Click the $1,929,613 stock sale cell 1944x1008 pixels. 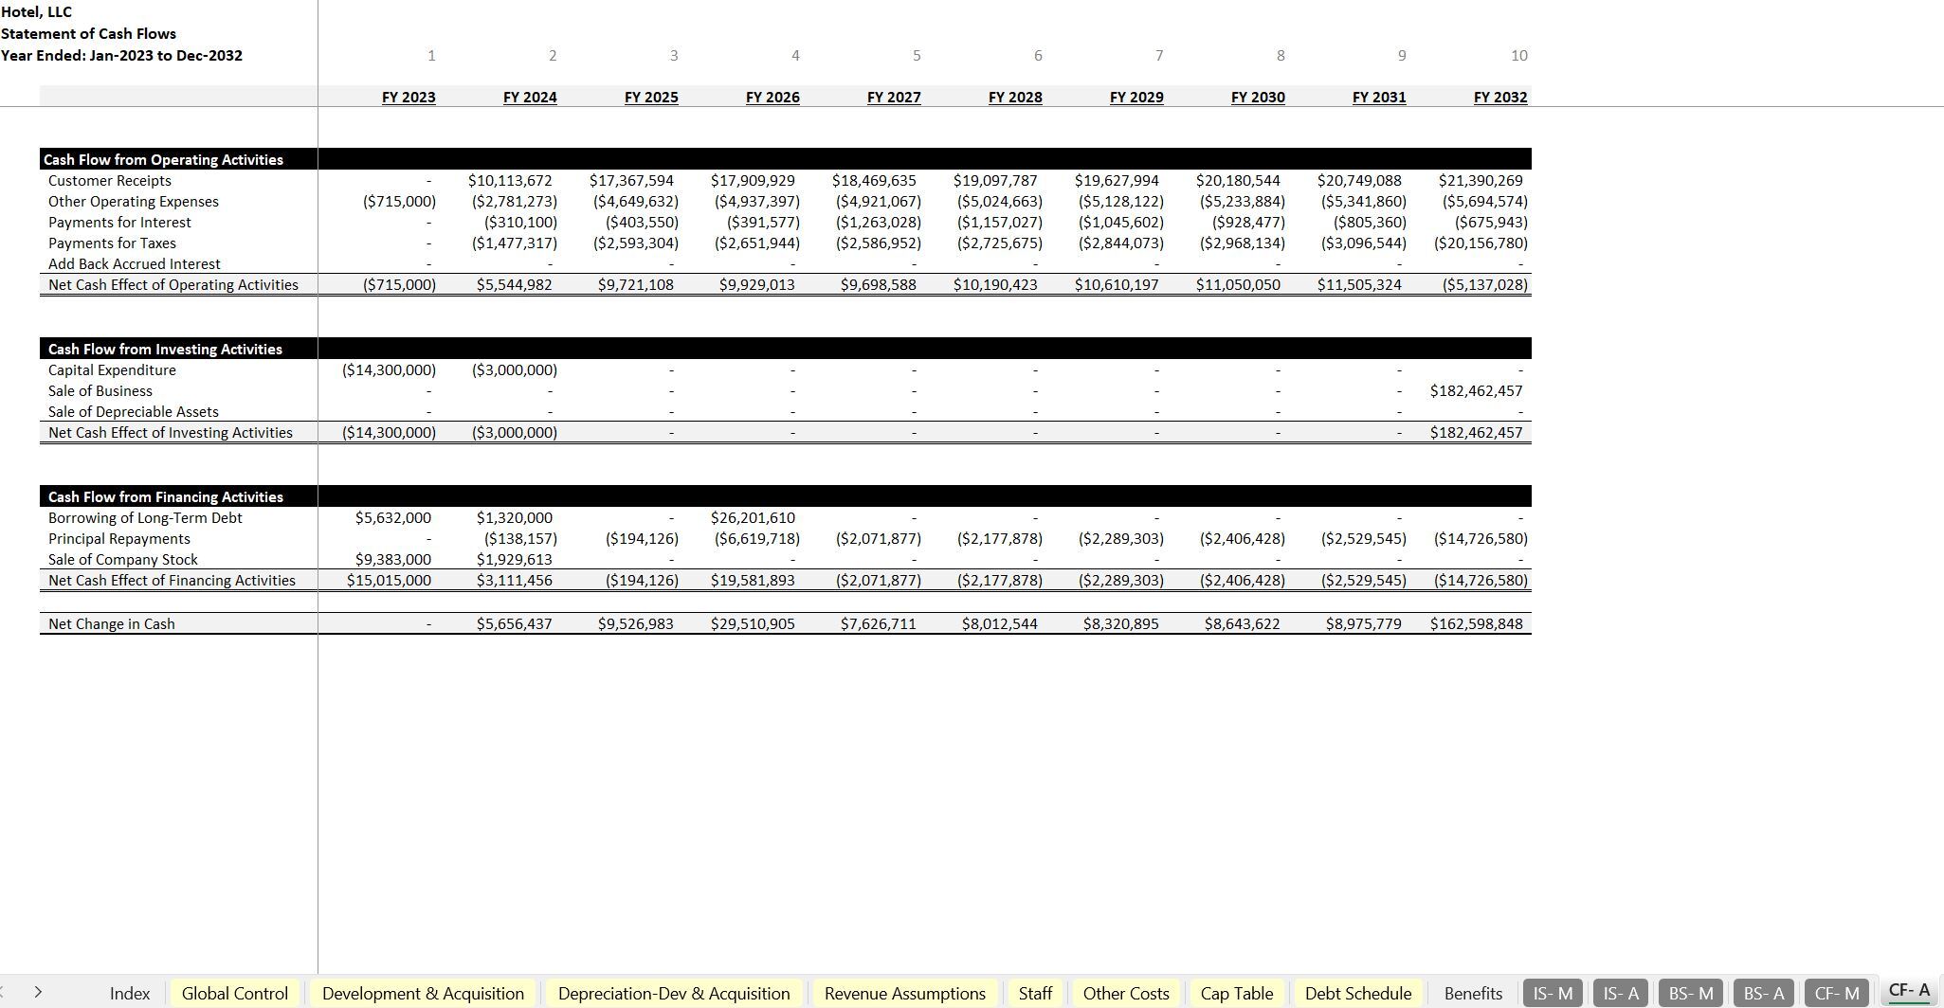(514, 559)
